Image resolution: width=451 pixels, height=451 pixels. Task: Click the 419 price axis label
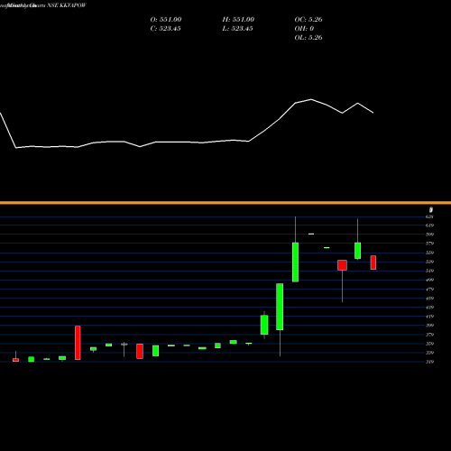tap(429, 317)
